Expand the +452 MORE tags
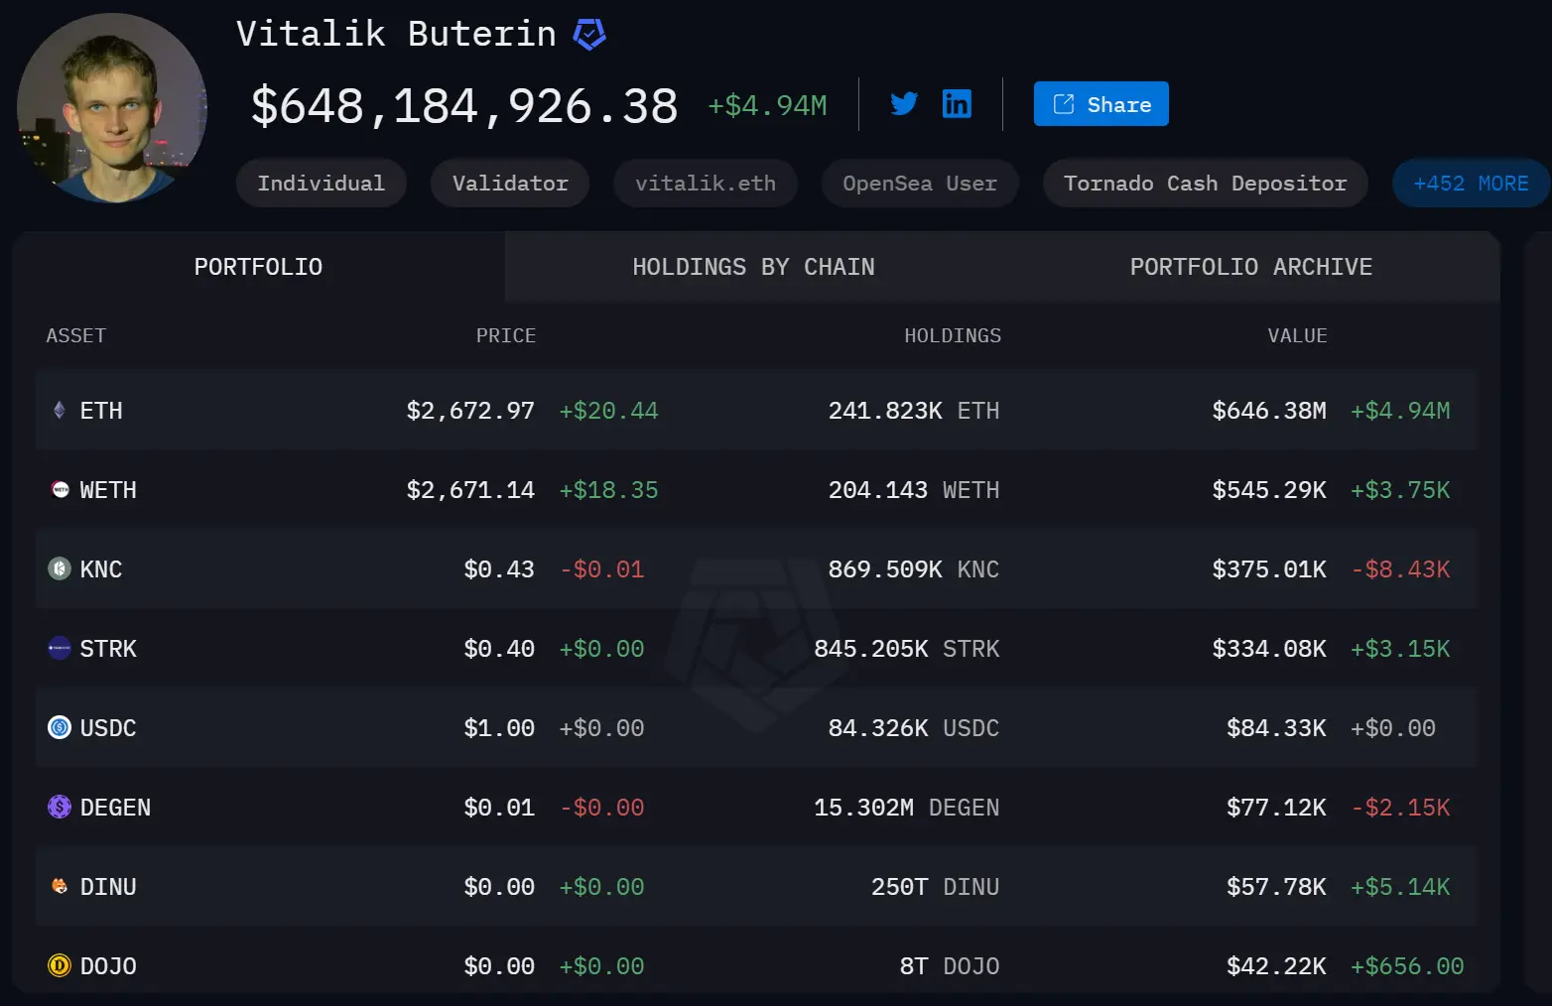This screenshot has width=1552, height=1006. click(x=1471, y=184)
